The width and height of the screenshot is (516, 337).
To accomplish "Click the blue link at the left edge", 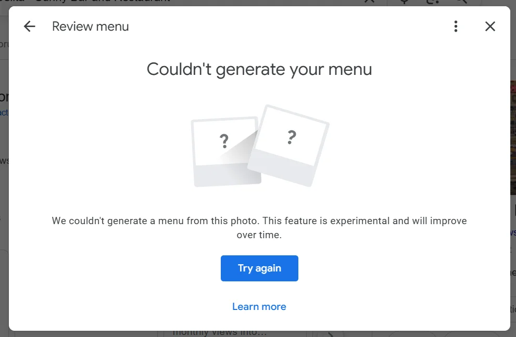I will coord(4,112).
